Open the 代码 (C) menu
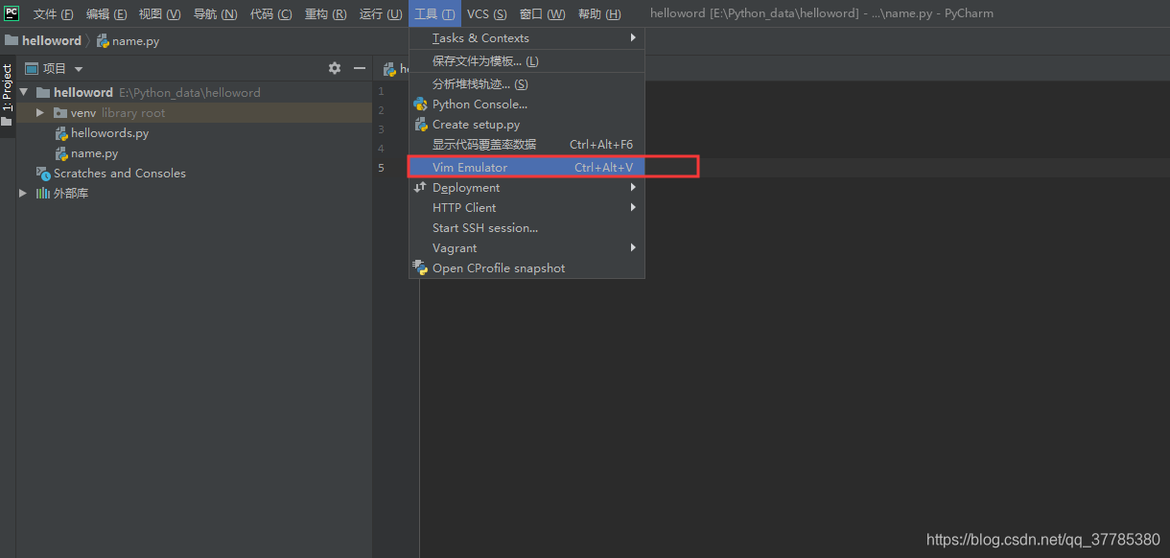 pyautogui.click(x=271, y=14)
